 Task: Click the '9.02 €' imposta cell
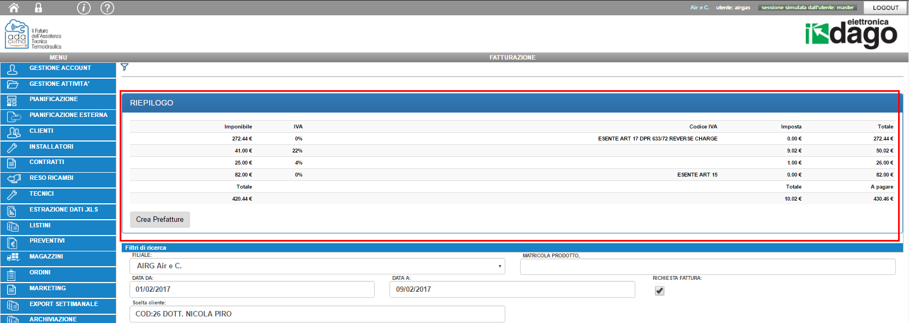point(794,151)
